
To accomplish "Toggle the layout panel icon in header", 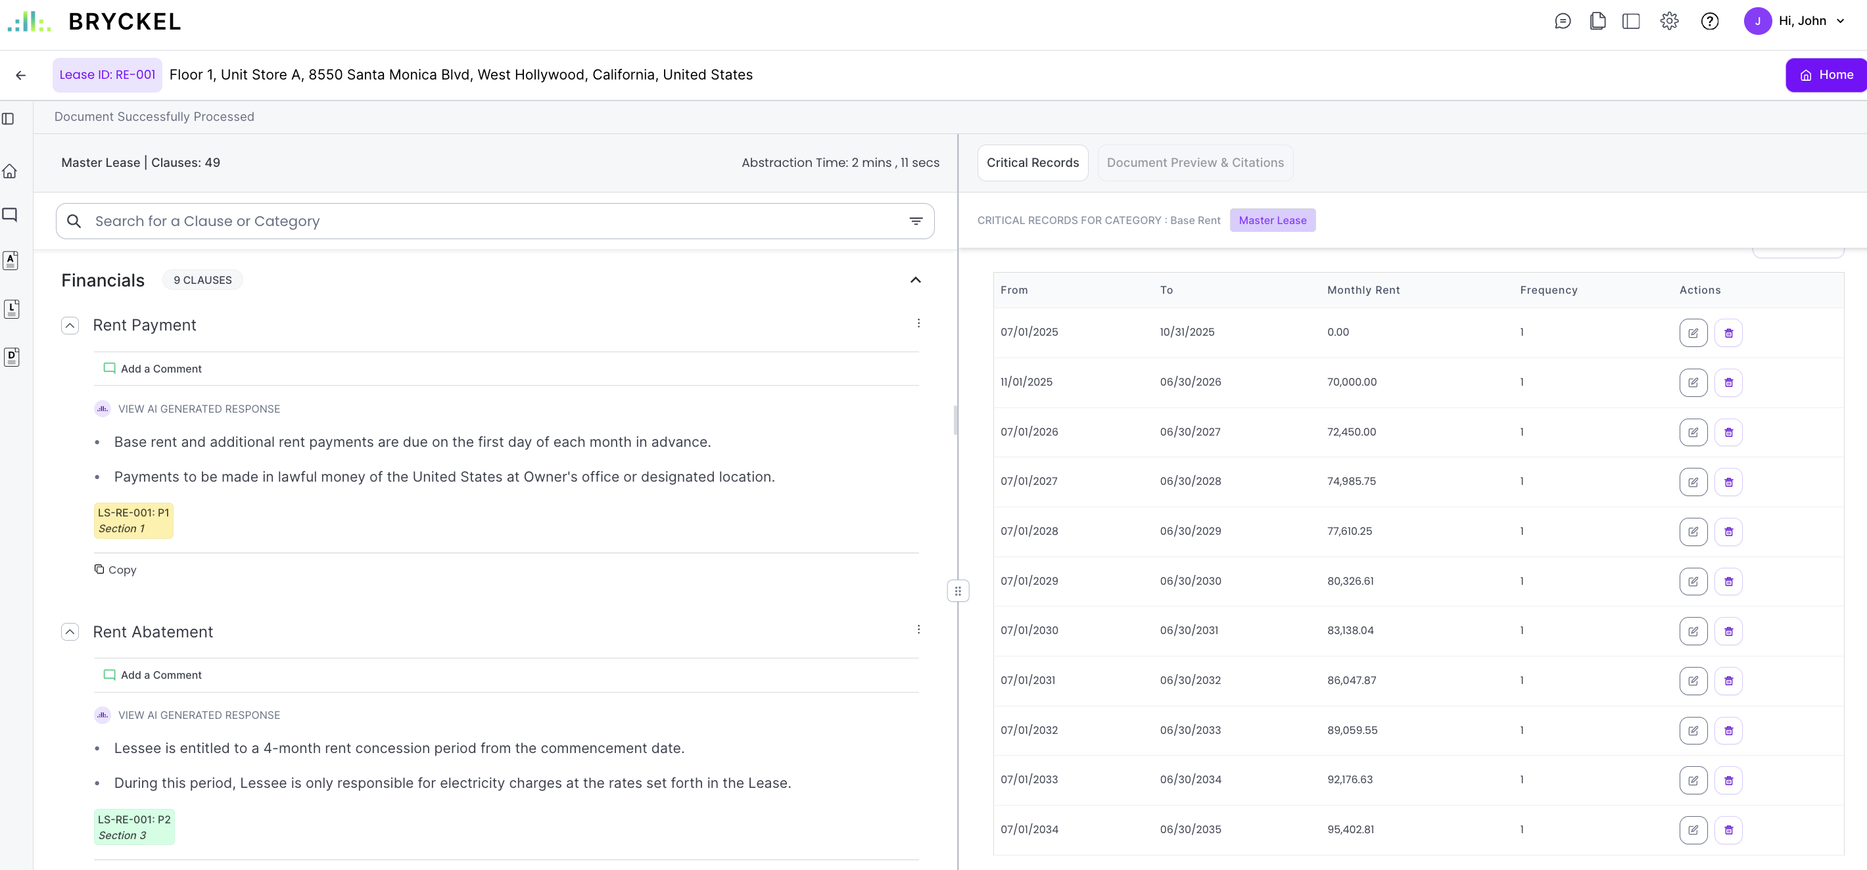I will [x=1631, y=21].
